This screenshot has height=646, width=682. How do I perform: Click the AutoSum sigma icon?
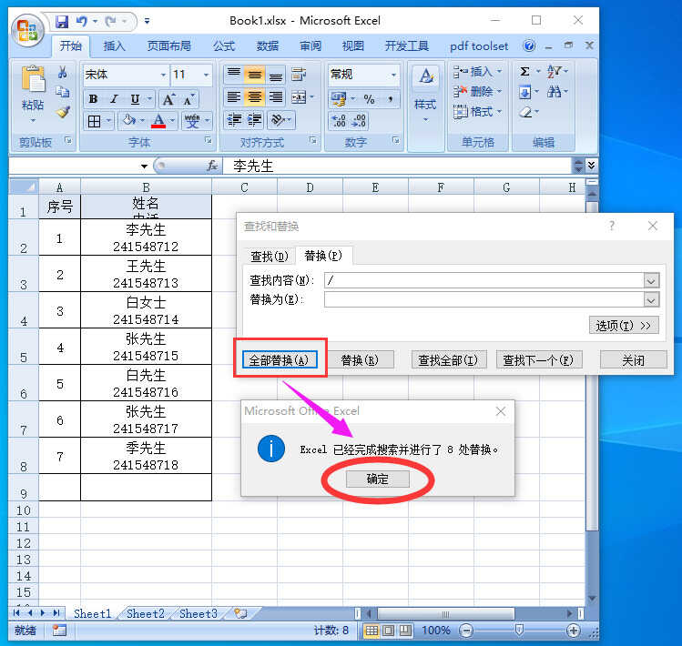tap(525, 71)
